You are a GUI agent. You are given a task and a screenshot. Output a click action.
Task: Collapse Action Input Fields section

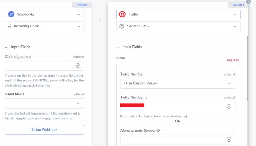(117, 47)
